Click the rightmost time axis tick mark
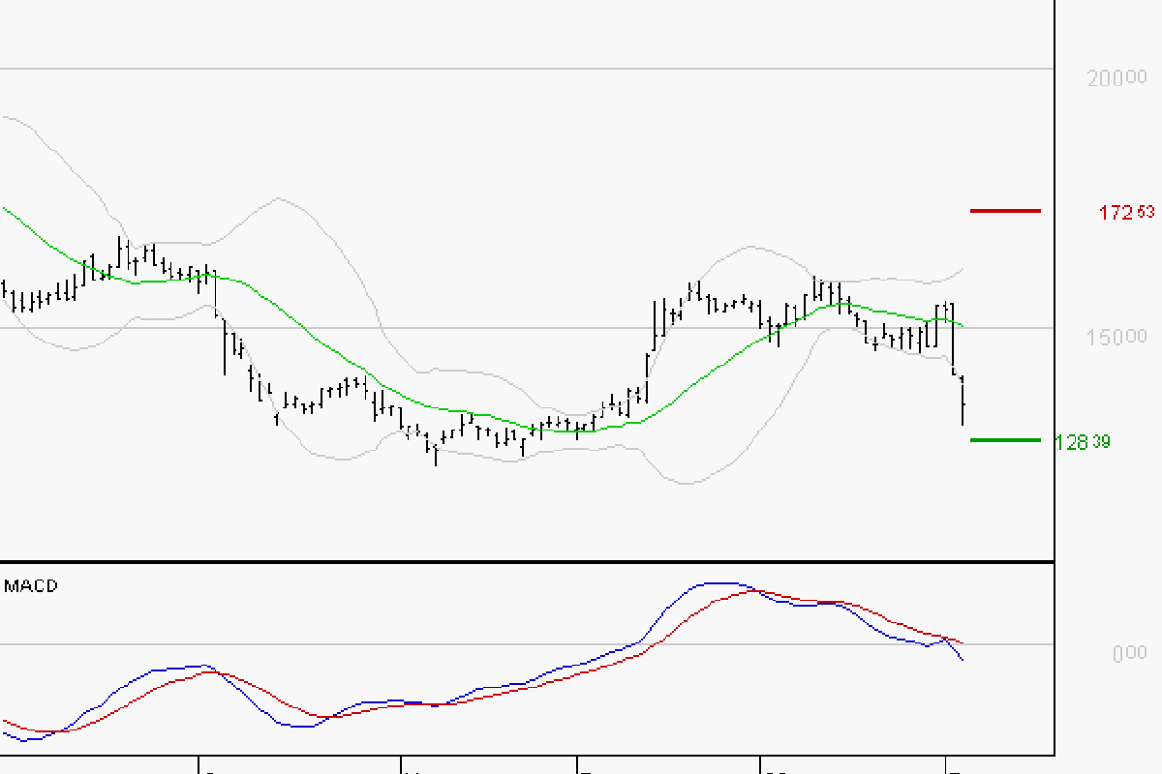Image resolution: width=1162 pixels, height=774 pixels. pos(945,764)
